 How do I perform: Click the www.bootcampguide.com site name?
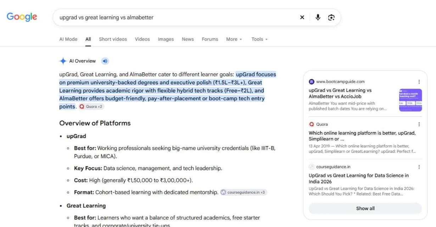340,82
